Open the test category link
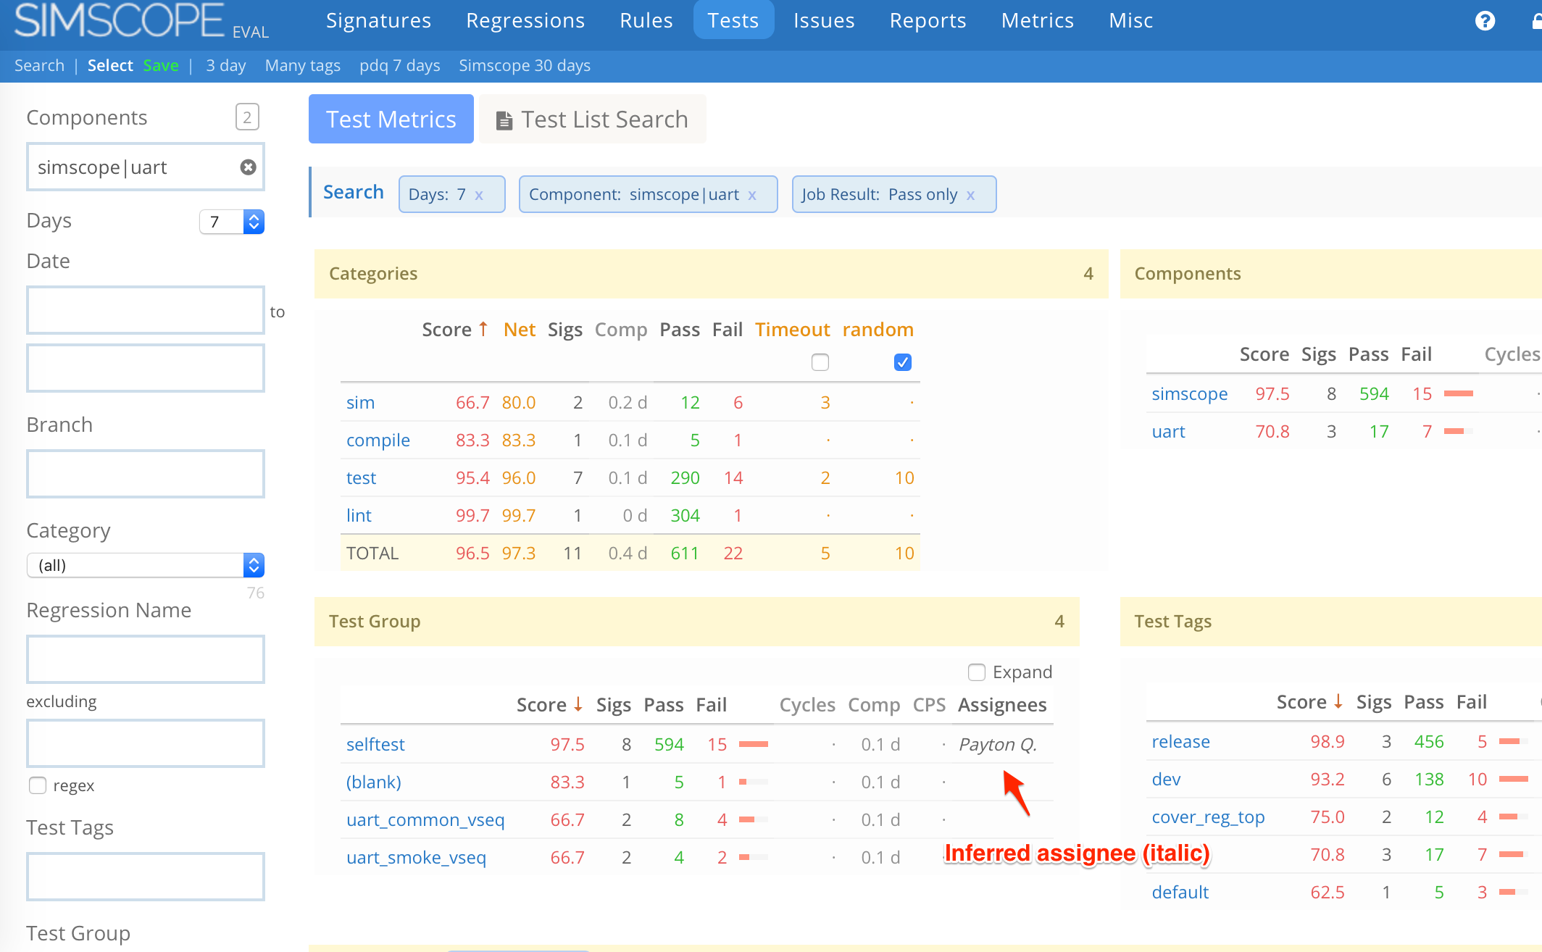This screenshot has height=952, width=1542. pos(361,477)
